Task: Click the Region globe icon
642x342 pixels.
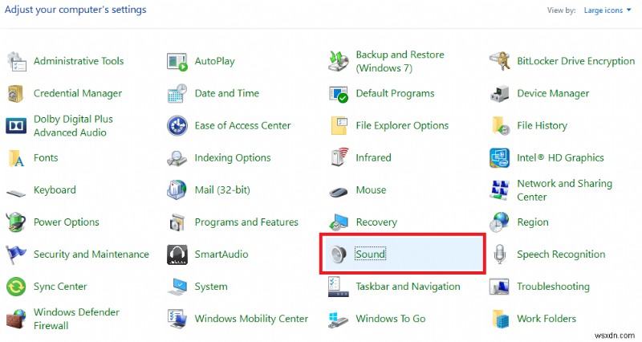Action: (x=499, y=222)
